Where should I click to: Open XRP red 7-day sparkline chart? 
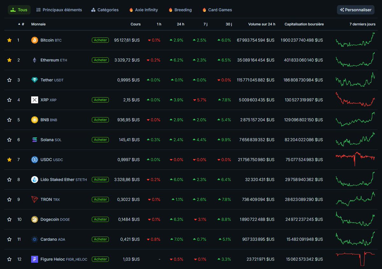click(356, 99)
